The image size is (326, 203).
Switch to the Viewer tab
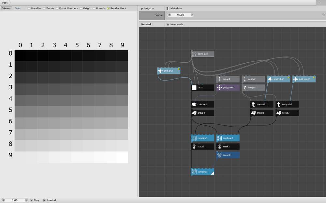pos(7,8)
